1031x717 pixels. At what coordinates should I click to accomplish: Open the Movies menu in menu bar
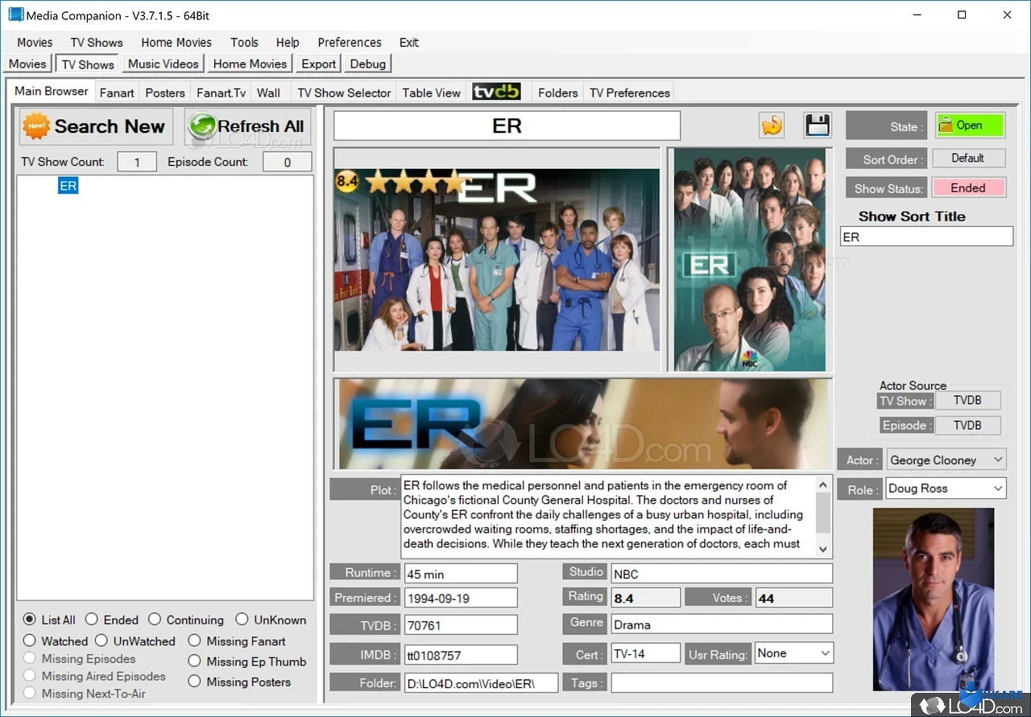[35, 43]
